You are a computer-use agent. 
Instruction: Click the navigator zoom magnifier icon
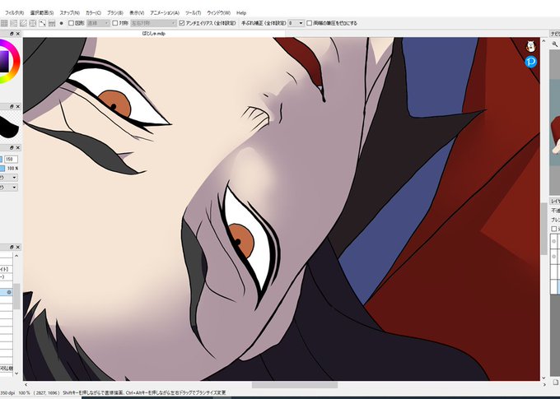[x=554, y=44]
